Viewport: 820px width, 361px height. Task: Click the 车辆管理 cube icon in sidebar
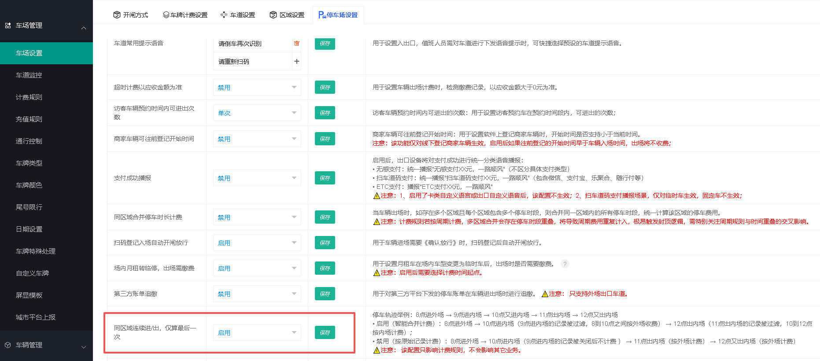coord(8,345)
